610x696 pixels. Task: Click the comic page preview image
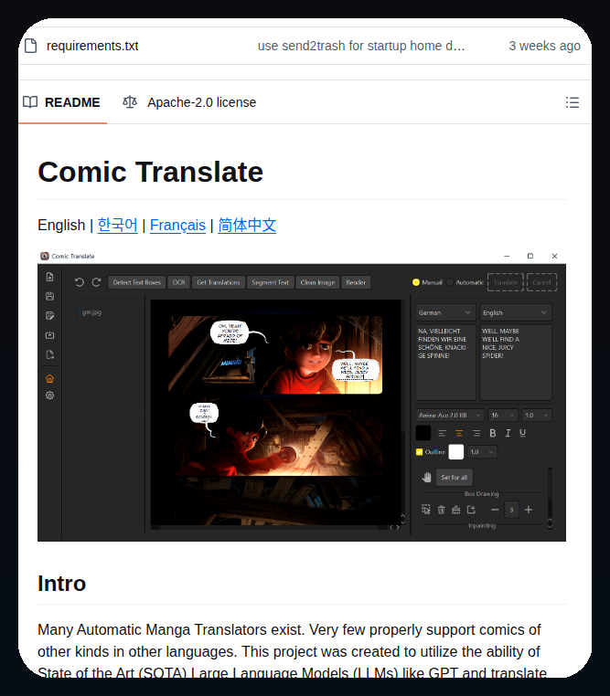click(275, 413)
